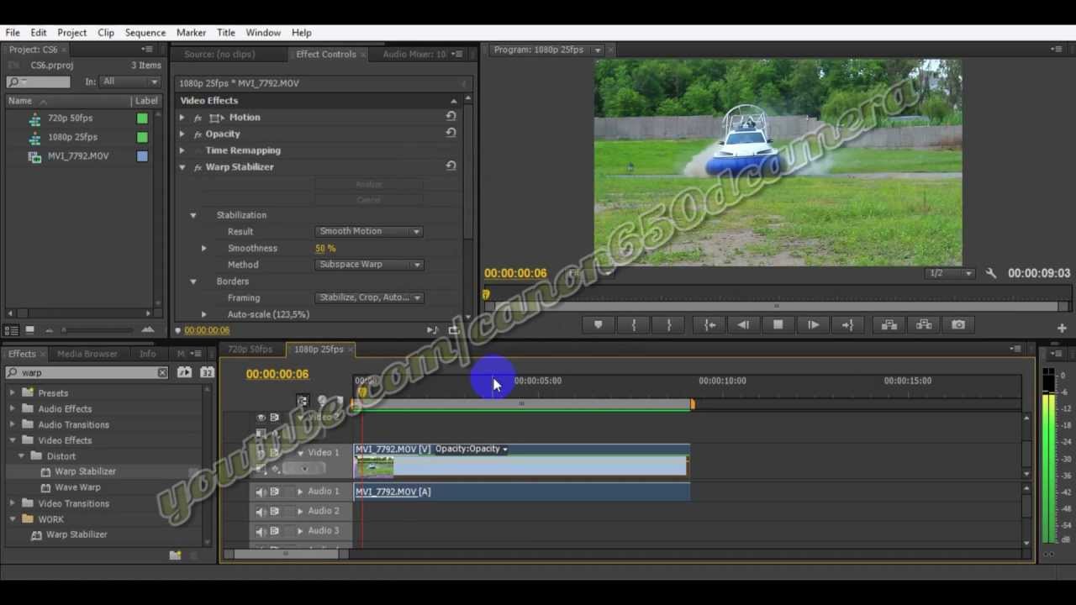Toggle the Audio 2 sync lock
The height and width of the screenshot is (605, 1076).
[x=274, y=511]
